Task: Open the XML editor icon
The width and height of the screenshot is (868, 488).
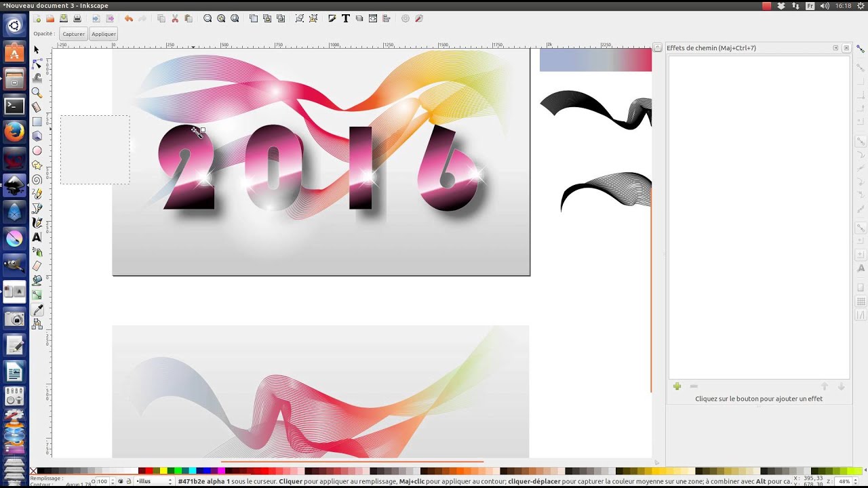Action: (x=373, y=18)
